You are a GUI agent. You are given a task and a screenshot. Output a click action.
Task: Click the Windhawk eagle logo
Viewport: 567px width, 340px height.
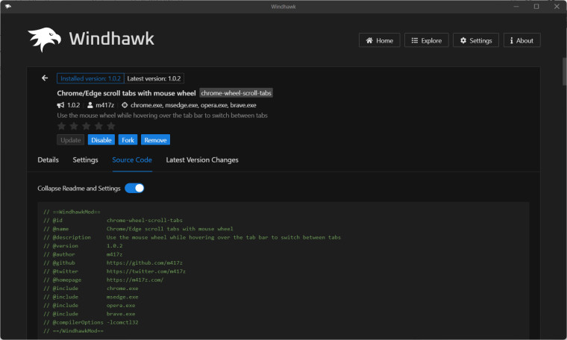coord(44,40)
